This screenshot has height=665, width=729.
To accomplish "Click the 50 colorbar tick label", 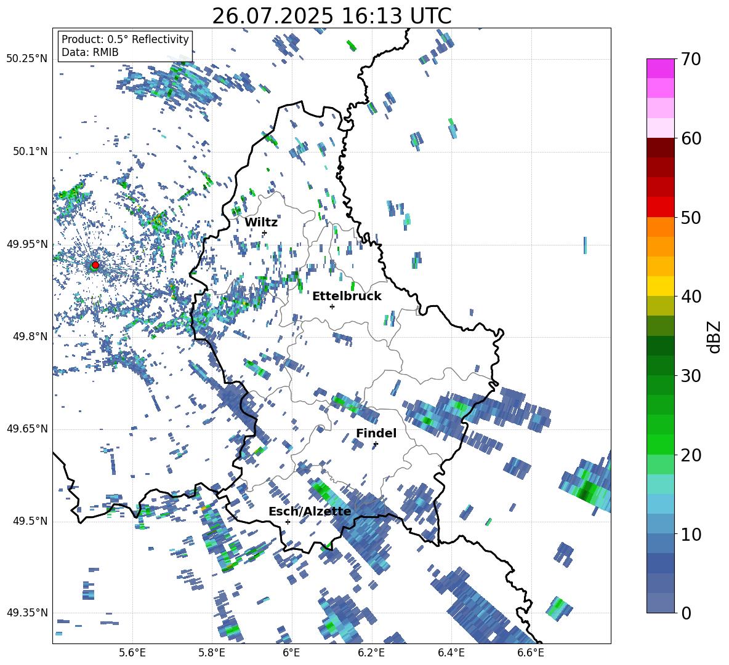I will pos(691,217).
